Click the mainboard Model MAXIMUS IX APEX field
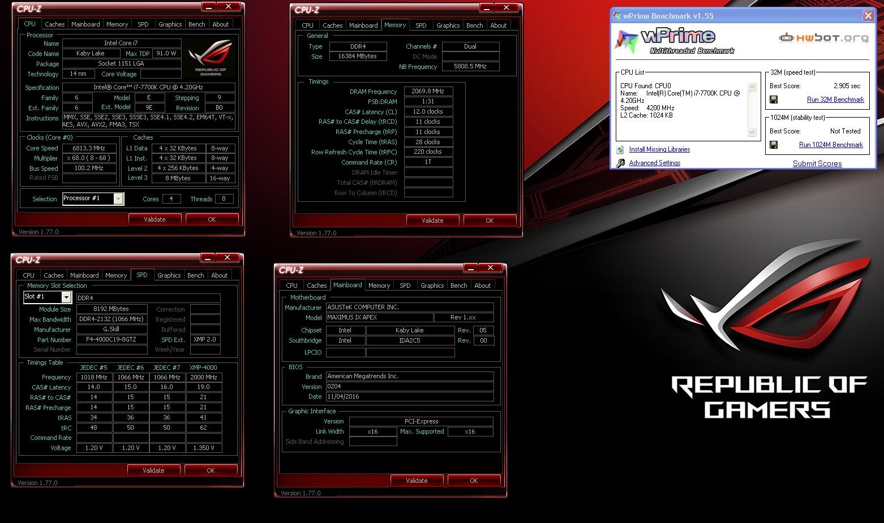884x523 pixels. [379, 317]
